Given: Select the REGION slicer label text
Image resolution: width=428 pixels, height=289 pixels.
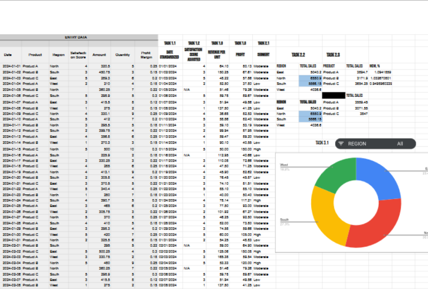Looking at the screenshot, I should point(357,143).
